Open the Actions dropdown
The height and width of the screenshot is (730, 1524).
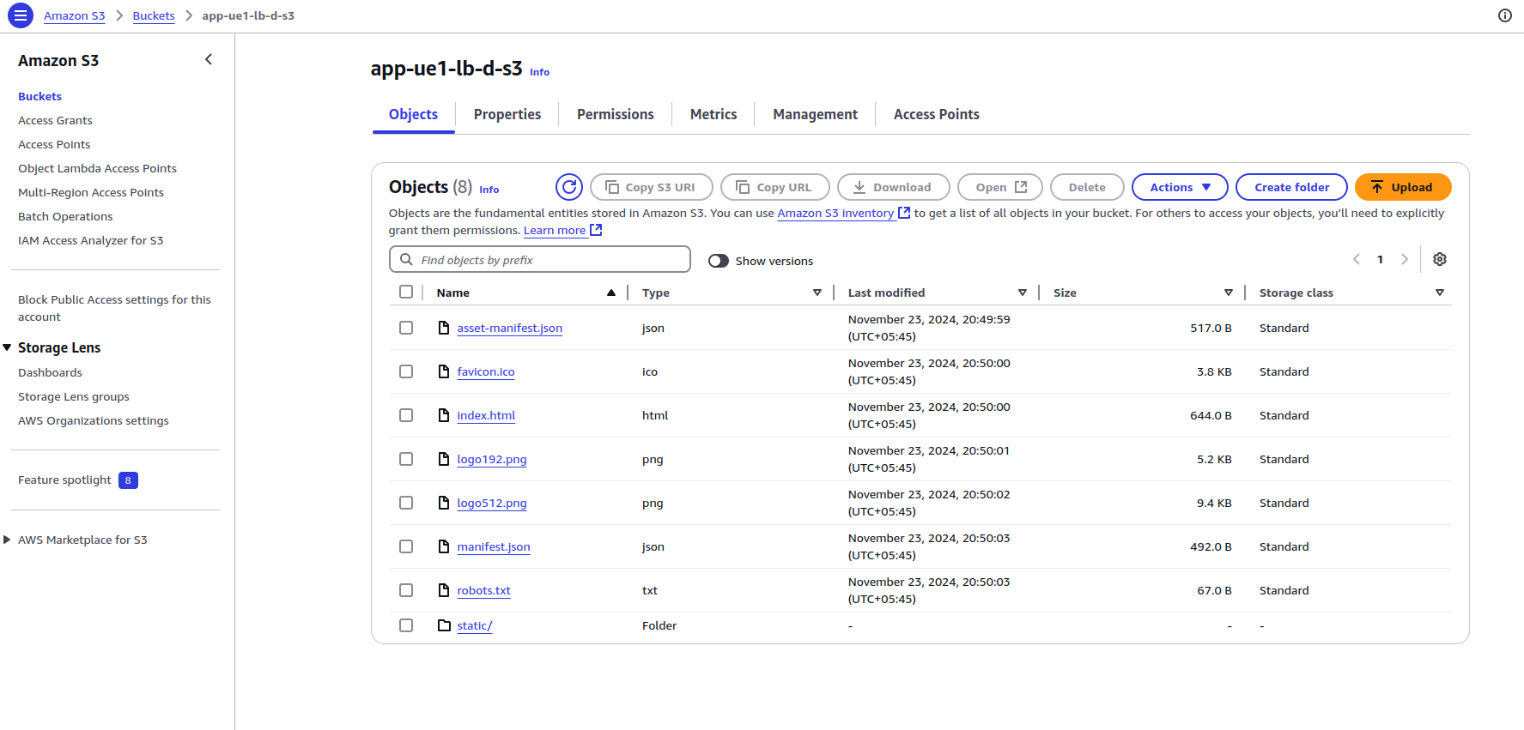pos(1180,187)
